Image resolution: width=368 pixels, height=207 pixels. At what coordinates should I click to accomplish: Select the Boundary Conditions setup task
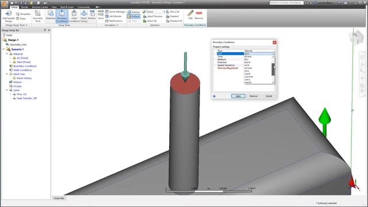[62, 16]
